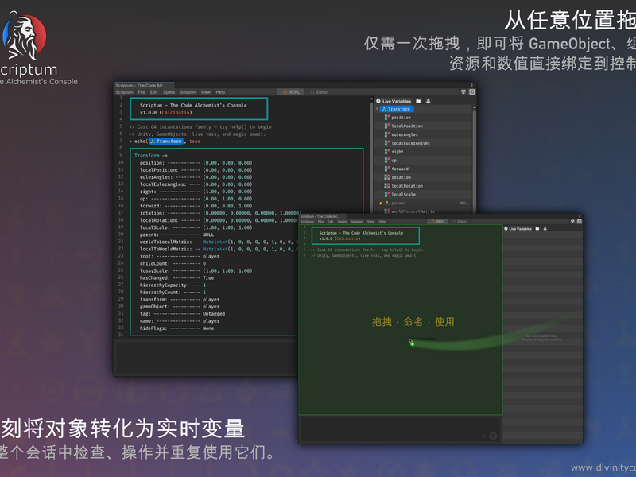Switch to REPL mode in the back window
This screenshot has height=477, width=636.
(291, 92)
